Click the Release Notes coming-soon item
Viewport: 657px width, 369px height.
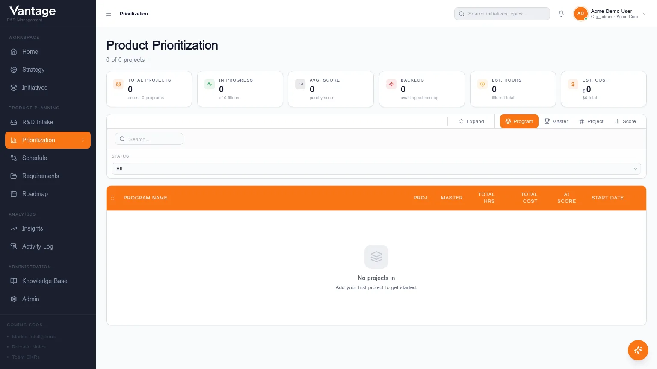point(29,347)
